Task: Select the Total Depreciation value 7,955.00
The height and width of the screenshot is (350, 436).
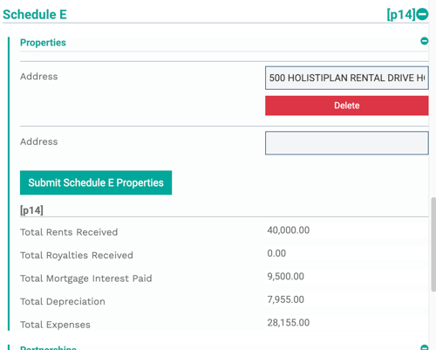Action: 286,299
